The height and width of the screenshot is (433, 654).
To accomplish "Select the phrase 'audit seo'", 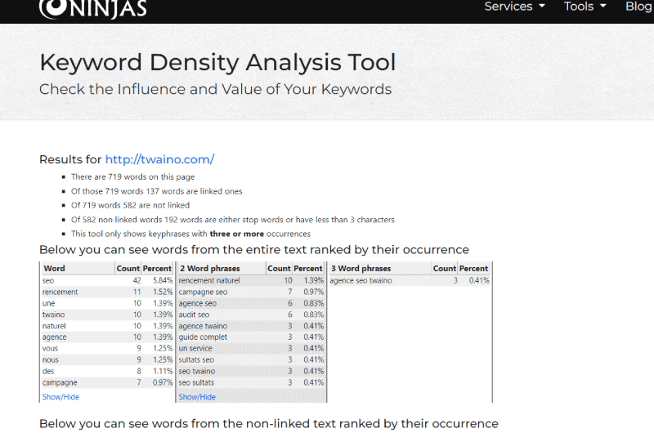I will click(194, 315).
